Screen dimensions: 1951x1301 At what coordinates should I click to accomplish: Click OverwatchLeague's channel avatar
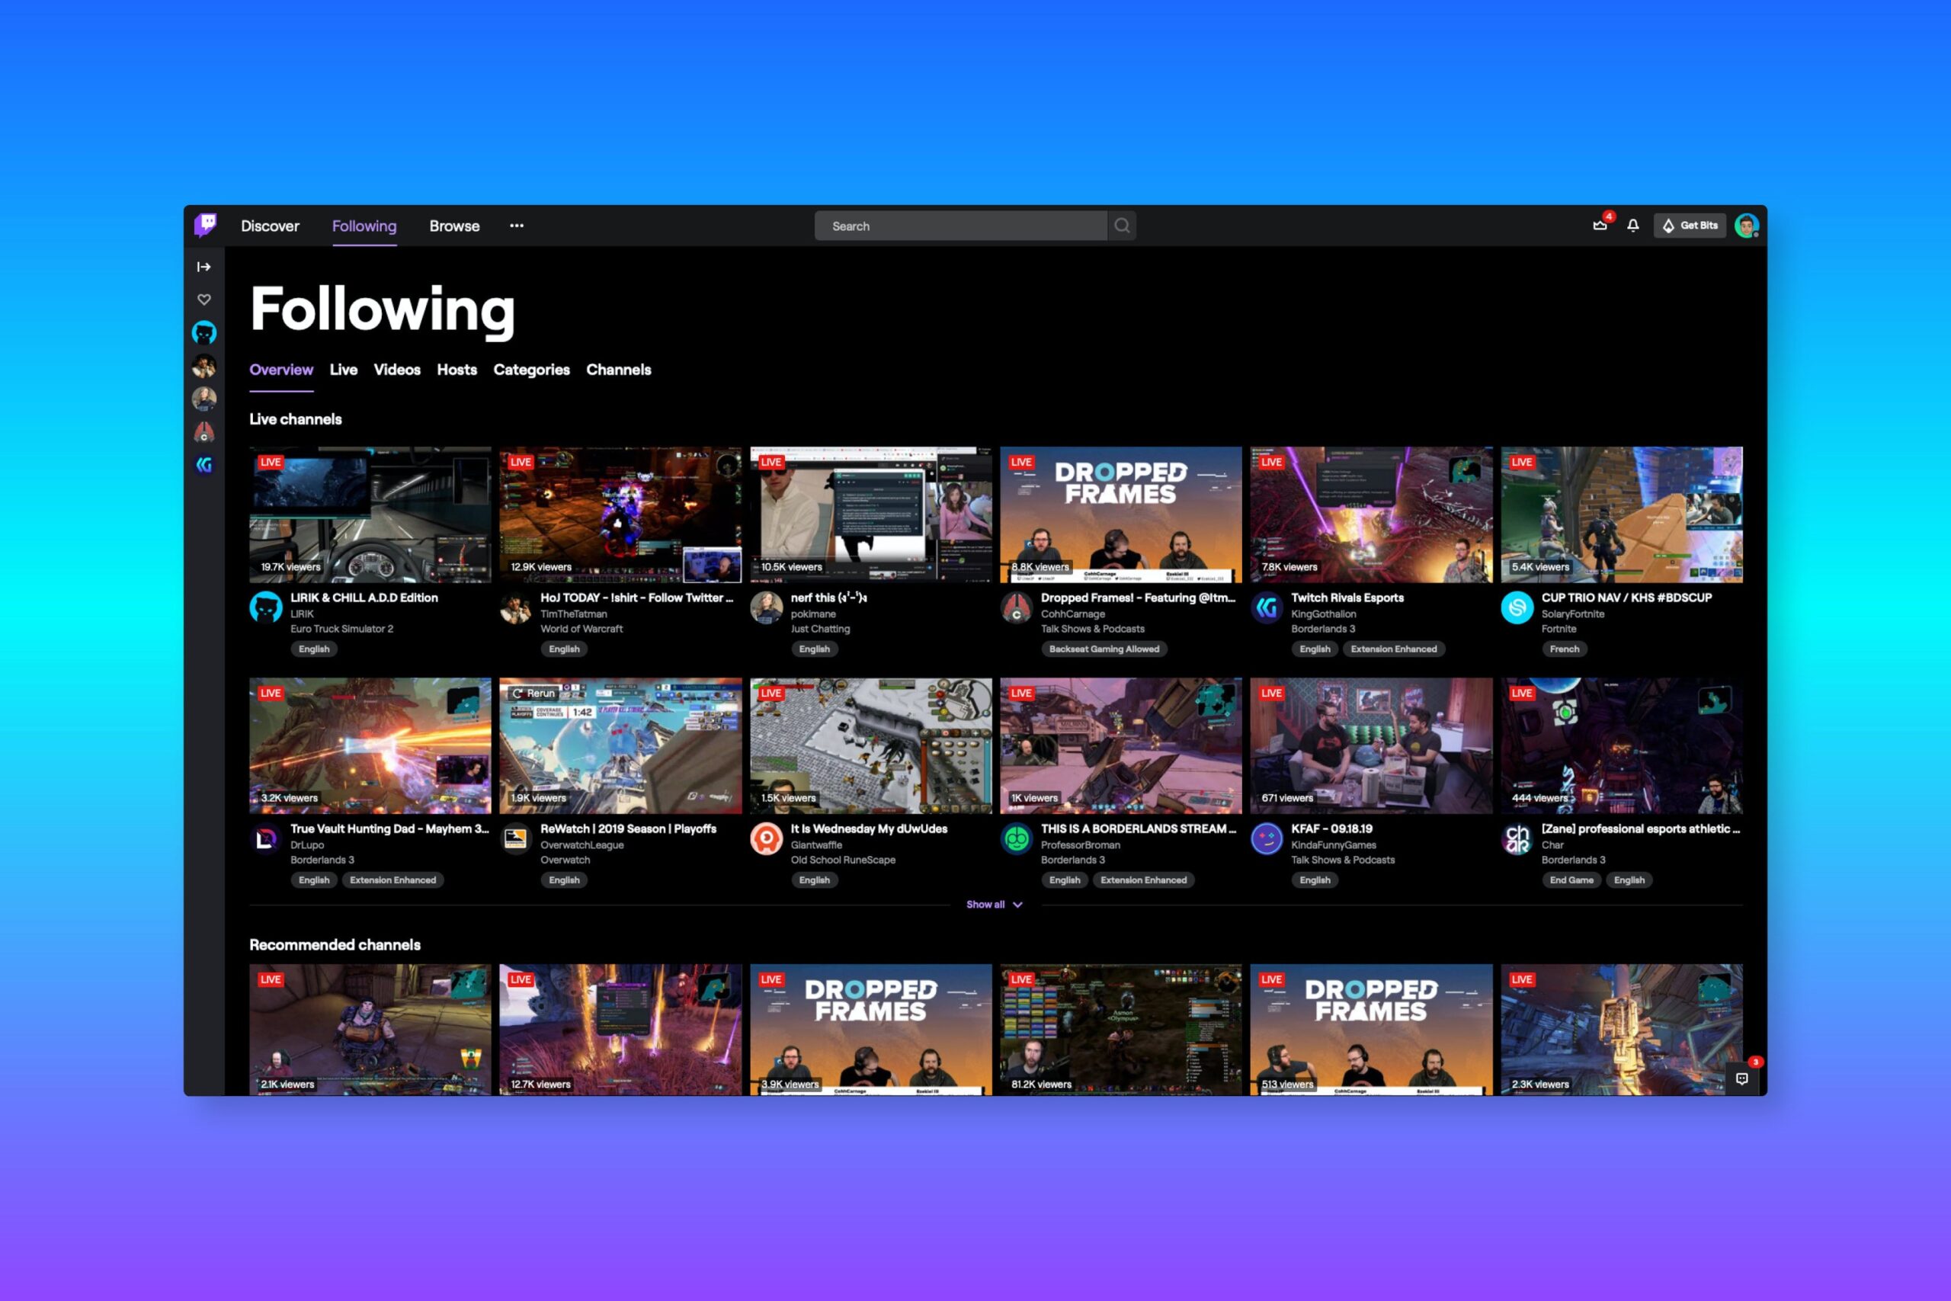click(x=516, y=840)
